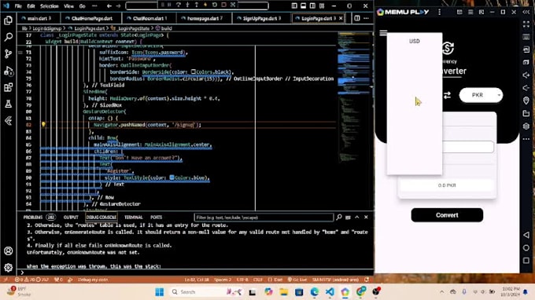Click the Colors.blue color swatch
Screen dimensions: 535x300
click(172, 177)
